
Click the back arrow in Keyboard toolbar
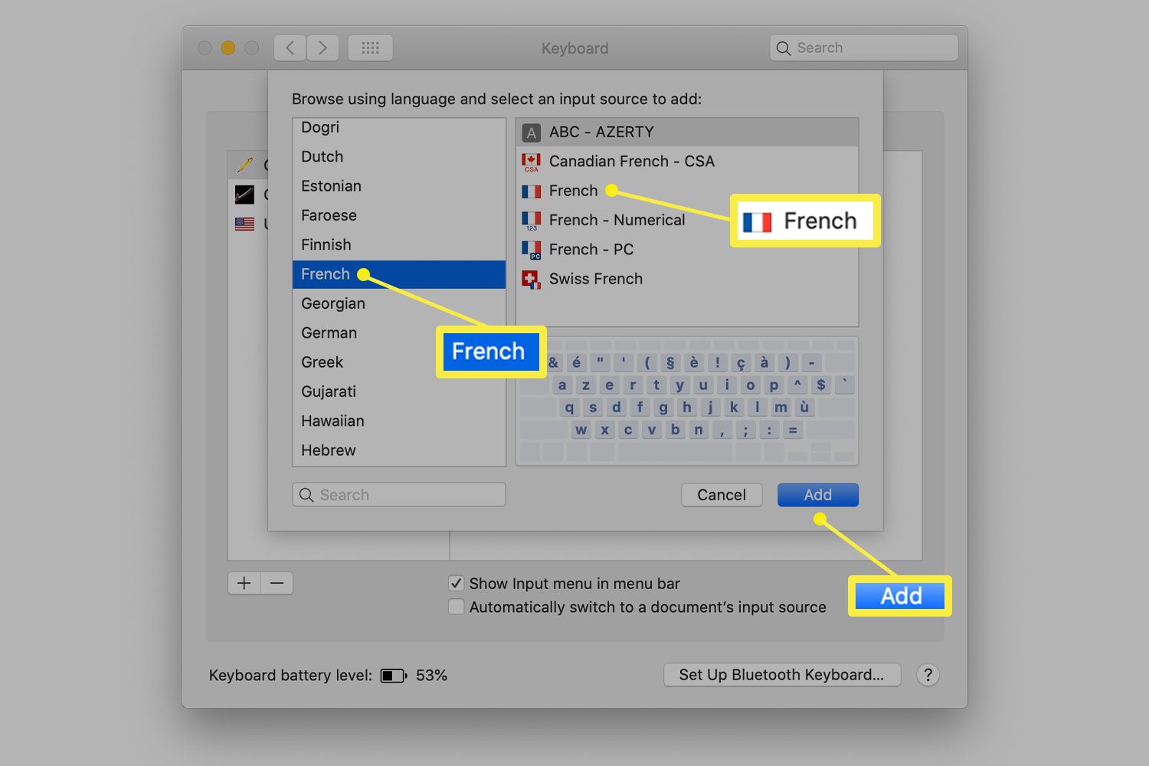pyautogui.click(x=290, y=47)
